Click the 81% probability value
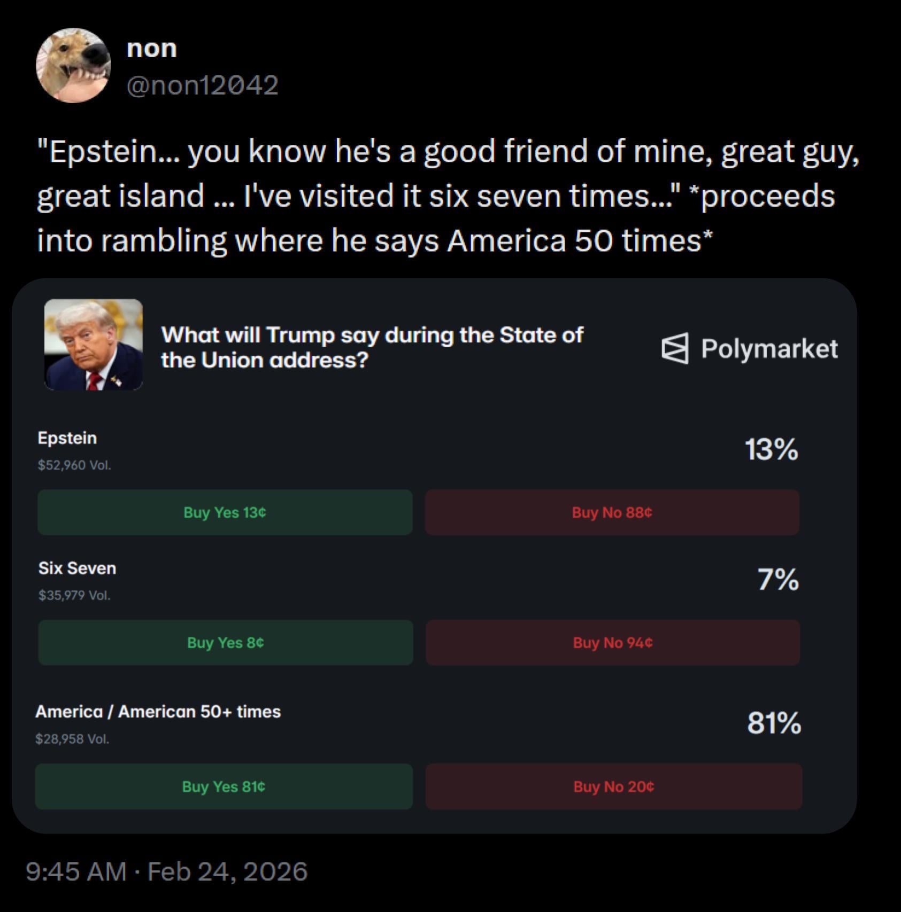901x912 pixels. tap(774, 723)
